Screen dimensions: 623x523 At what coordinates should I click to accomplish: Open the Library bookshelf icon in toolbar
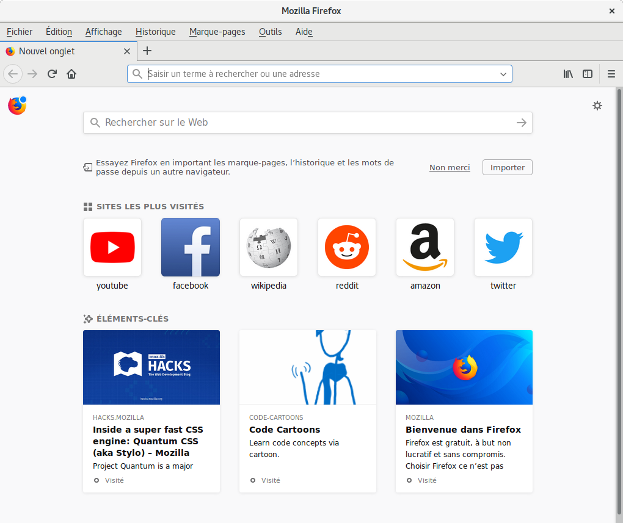[568, 74]
